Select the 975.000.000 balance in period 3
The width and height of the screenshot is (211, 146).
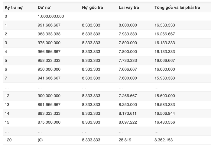49,43
